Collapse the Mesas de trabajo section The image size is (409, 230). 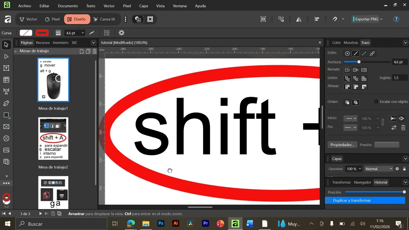(15, 51)
